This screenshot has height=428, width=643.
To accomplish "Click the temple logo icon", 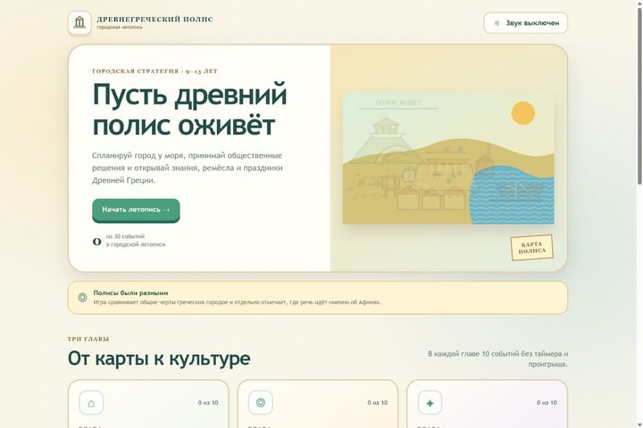I will coord(79,22).
